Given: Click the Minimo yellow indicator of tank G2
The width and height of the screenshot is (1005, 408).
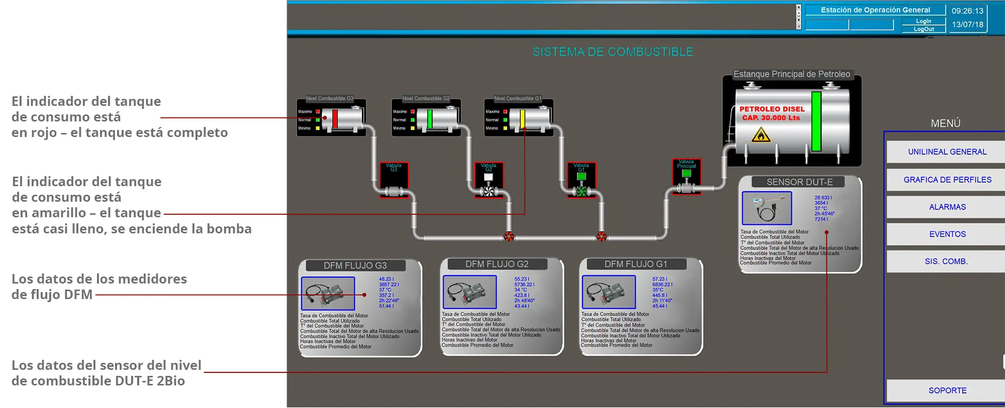Looking at the screenshot, I should 413,128.
